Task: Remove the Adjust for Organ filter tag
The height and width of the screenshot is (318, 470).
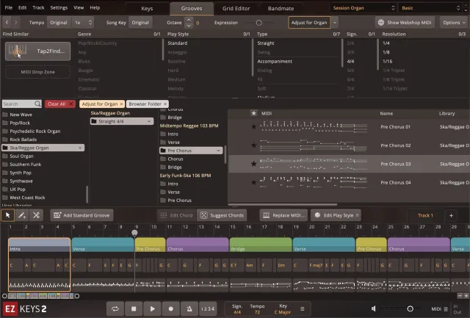Action: tap(121, 104)
